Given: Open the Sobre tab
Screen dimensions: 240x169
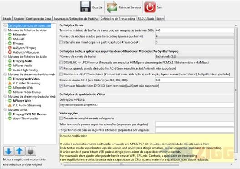Looking at the screenshot, I should 160,19.
